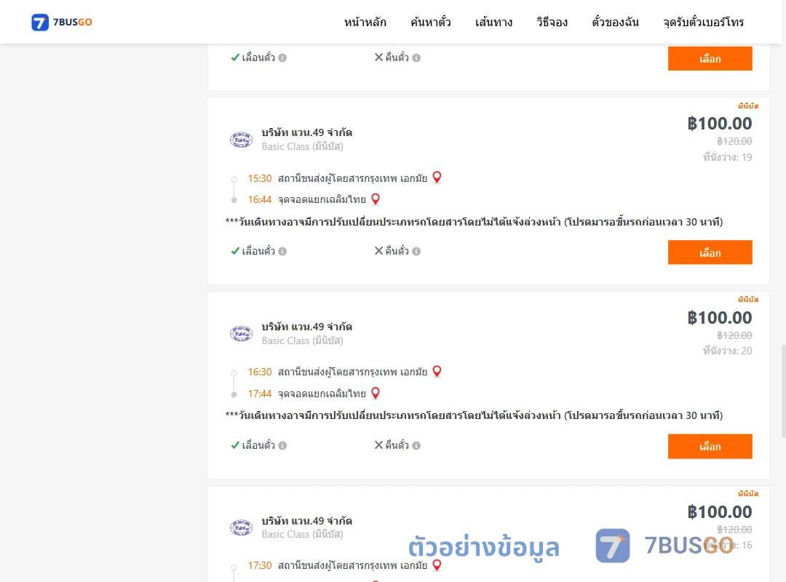Click ที่นั่งว่าง: 20 seat count text
Screen dimensions: 786x582
coord(727,351)
